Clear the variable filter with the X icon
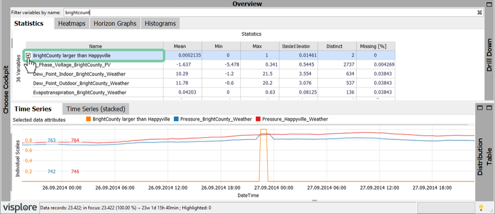The width and height of the screenshot is (495, 214). tap(479, 12)
